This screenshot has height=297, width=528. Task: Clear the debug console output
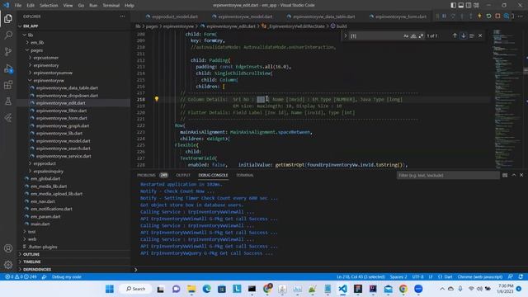pyautogui.click(x=505, y=175)
